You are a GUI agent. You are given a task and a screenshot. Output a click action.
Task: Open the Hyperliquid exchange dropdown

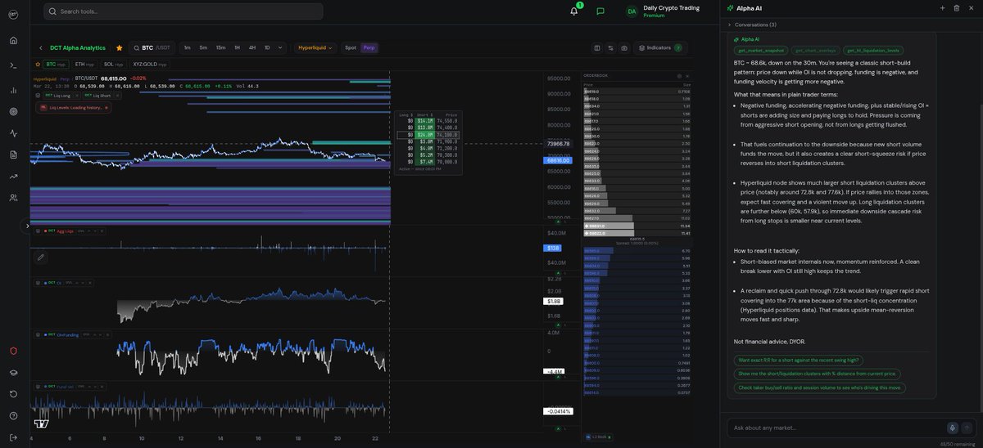315,47
